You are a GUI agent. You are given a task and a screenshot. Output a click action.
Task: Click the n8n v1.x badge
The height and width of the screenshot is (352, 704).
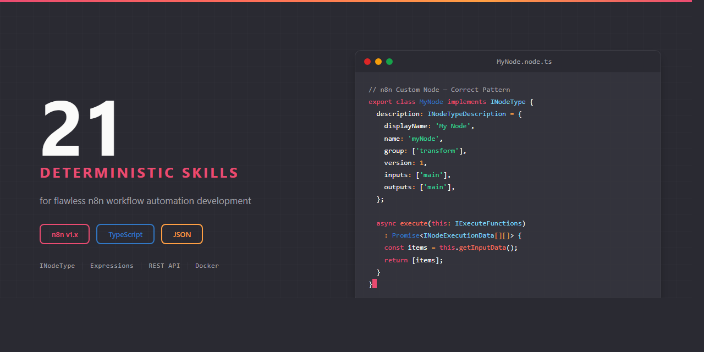point(65,234)
